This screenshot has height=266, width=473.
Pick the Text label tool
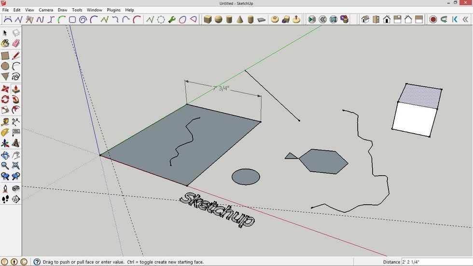tap(15, 132)
